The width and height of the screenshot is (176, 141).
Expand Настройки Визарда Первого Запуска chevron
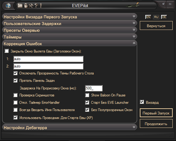[134, 16]
